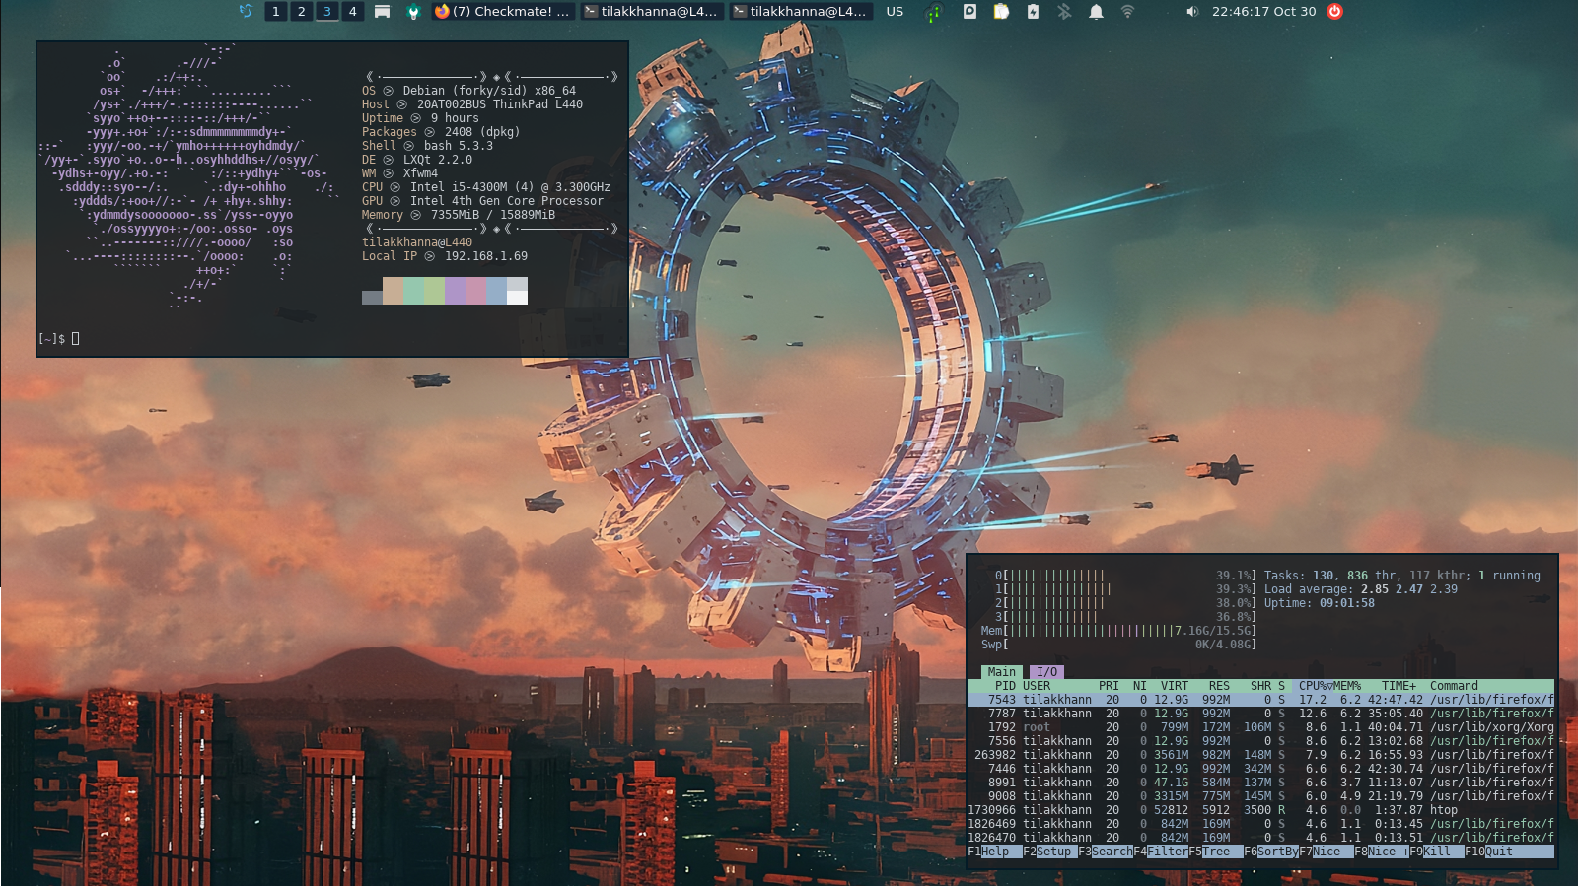Viewport: 1578px width, 886px height.
Task: Click the red power button icon
Action: (1334, 12)
